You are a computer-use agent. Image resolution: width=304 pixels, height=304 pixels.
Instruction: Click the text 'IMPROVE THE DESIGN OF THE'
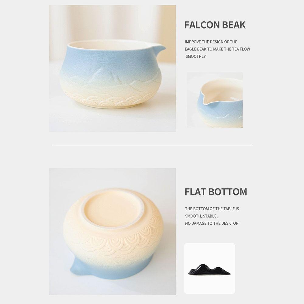click(211, 42)
